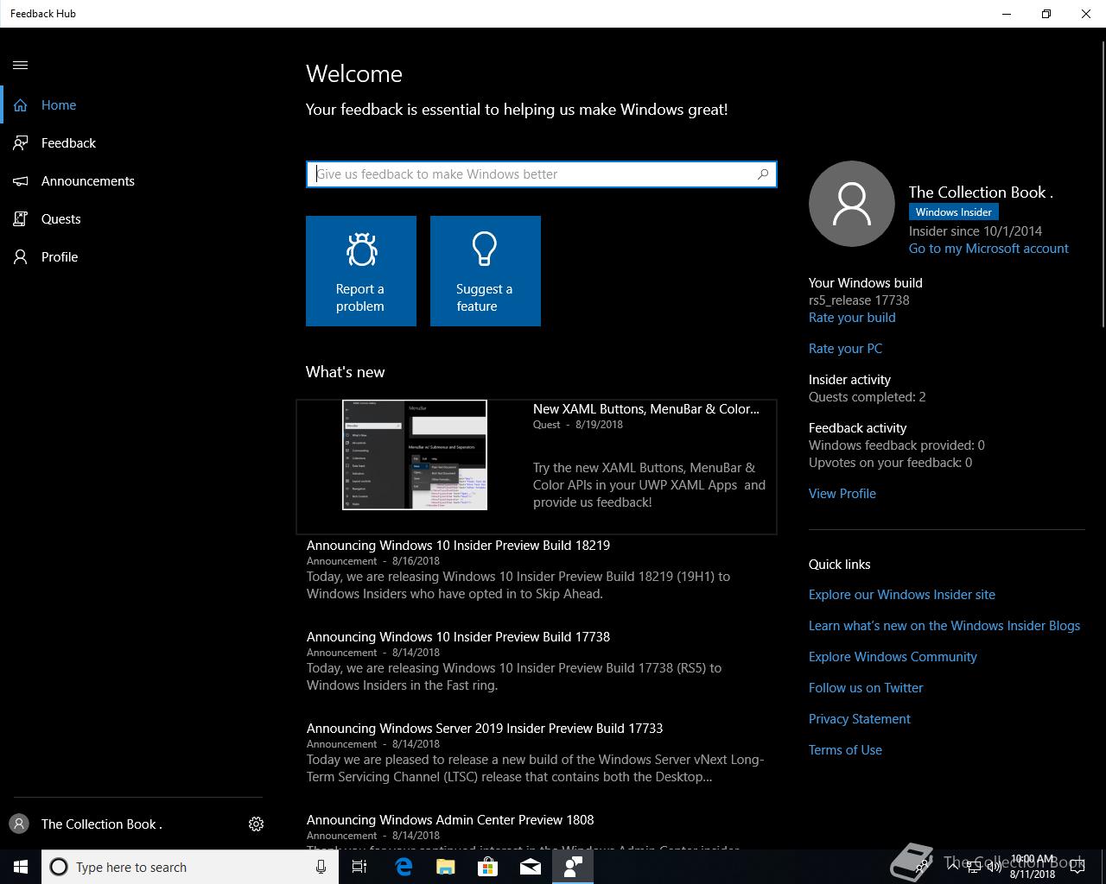Open Mail app from taskbar
The image size is (1106, 884).
(x=531, y=867)
